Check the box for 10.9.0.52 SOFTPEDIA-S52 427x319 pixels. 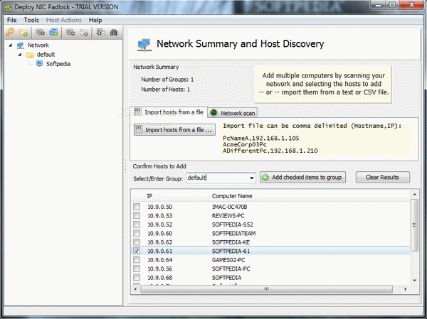(137, 225)
